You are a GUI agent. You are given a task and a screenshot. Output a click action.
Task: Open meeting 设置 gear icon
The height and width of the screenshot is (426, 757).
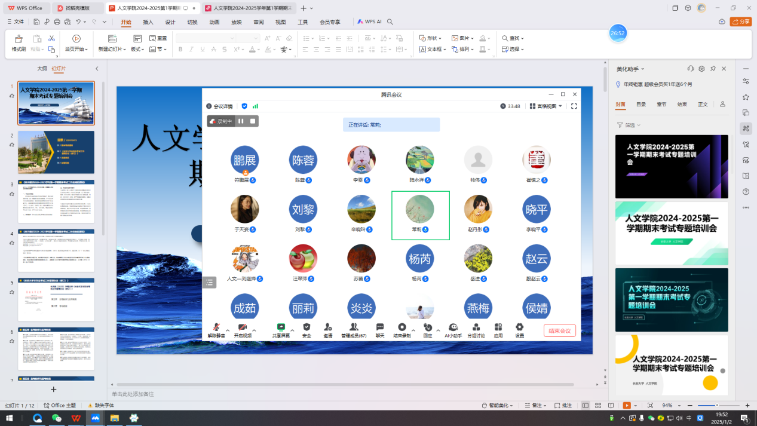click(x=519, y=328)
